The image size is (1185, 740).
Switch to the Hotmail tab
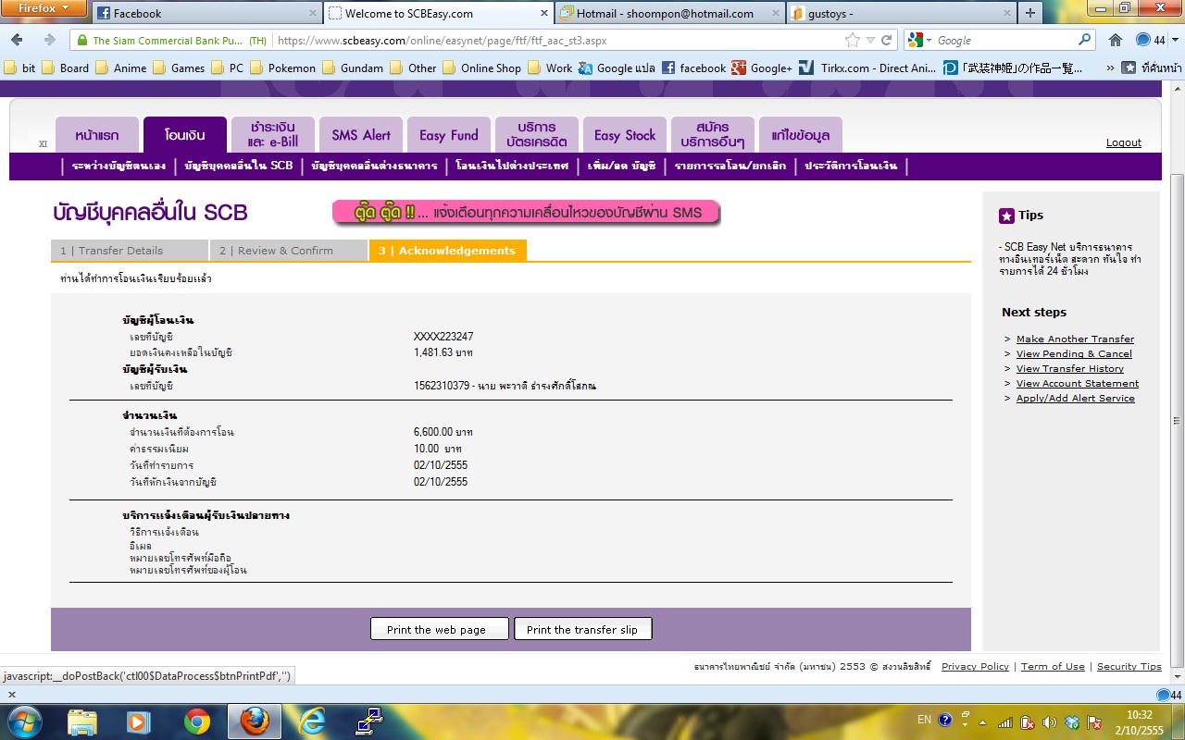tap(670, 13)
